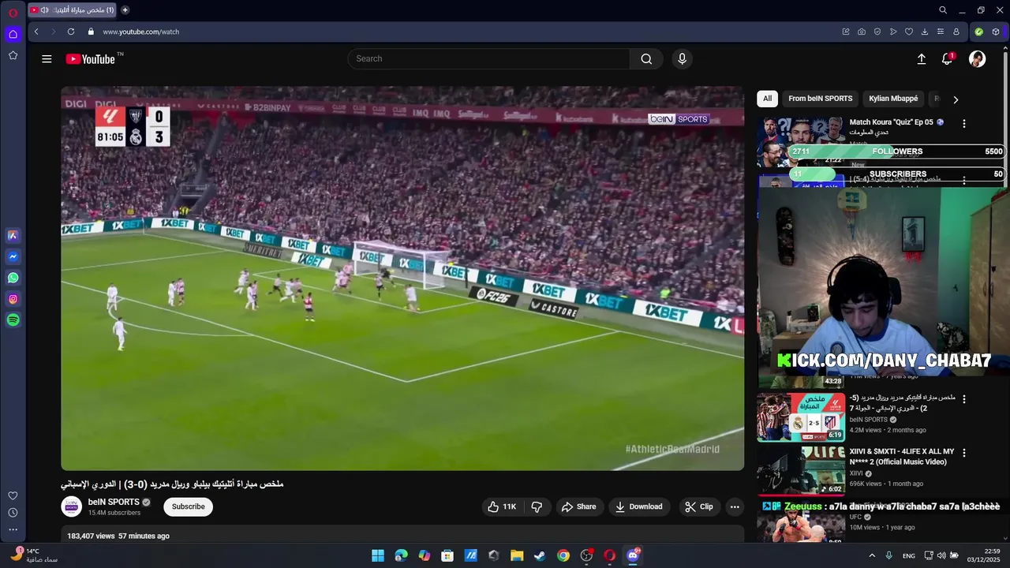1010x568 pixels.
Task: Open the Opera menu logo in the sidebar
Action: tap(13, 13)
